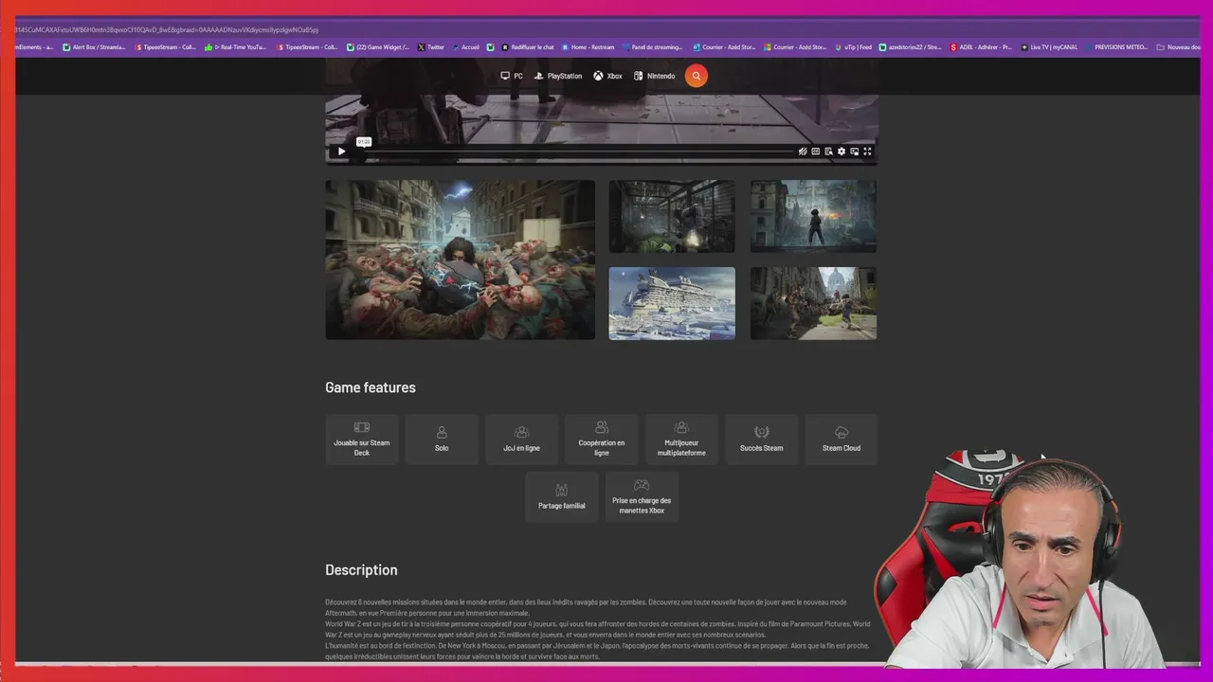Open the Nouveau dossier bookmark folder
Viewport: 1213px width, 682px height.
pyautogui.click(x=1179, y=47)
